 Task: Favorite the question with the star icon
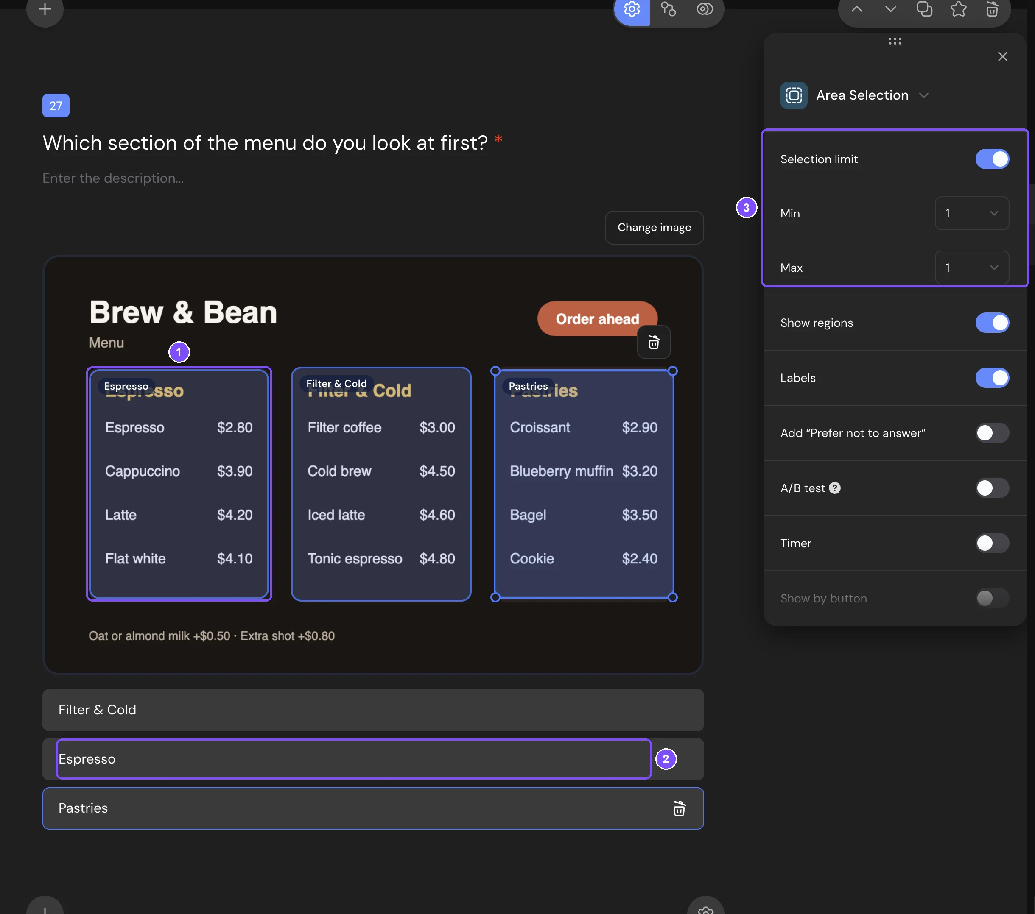pyautogui.click(x=958, y=9)
